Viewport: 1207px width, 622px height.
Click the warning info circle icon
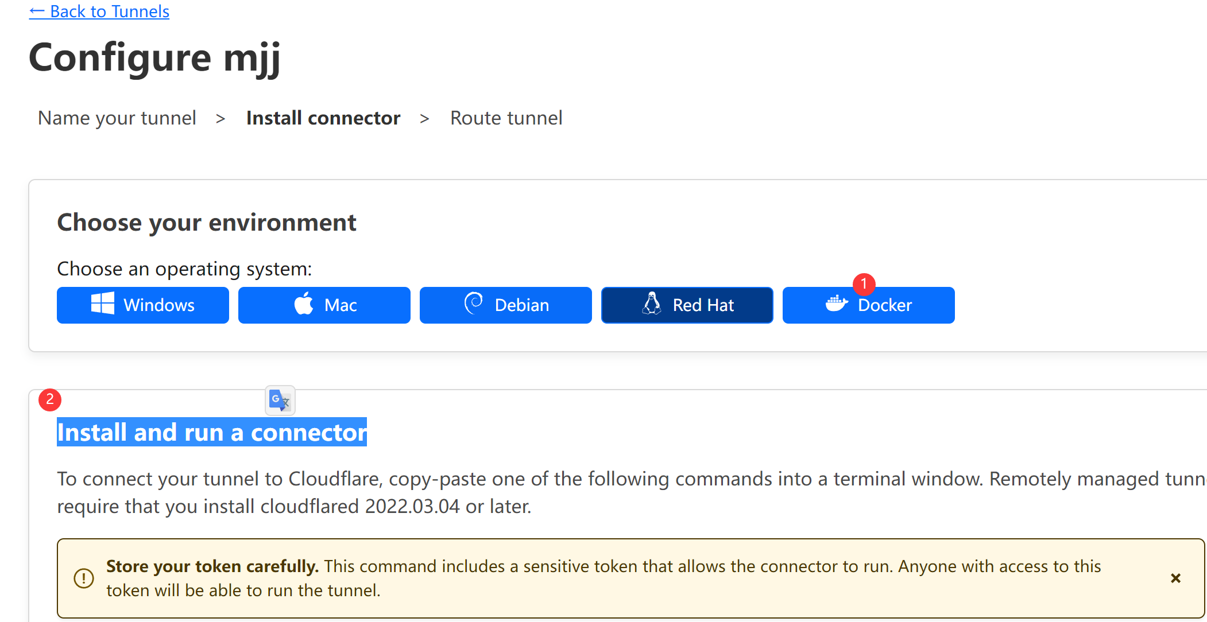(84, 578)
